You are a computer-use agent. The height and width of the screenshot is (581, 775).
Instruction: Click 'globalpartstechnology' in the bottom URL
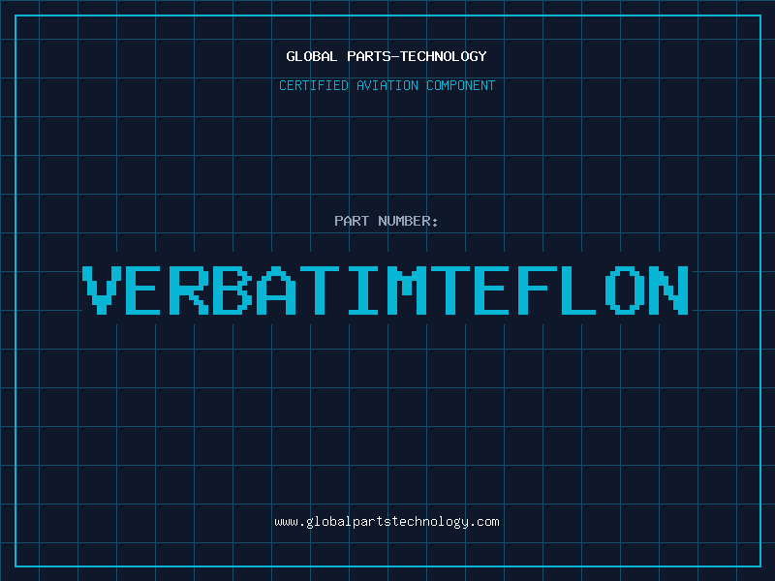[387, 522]
